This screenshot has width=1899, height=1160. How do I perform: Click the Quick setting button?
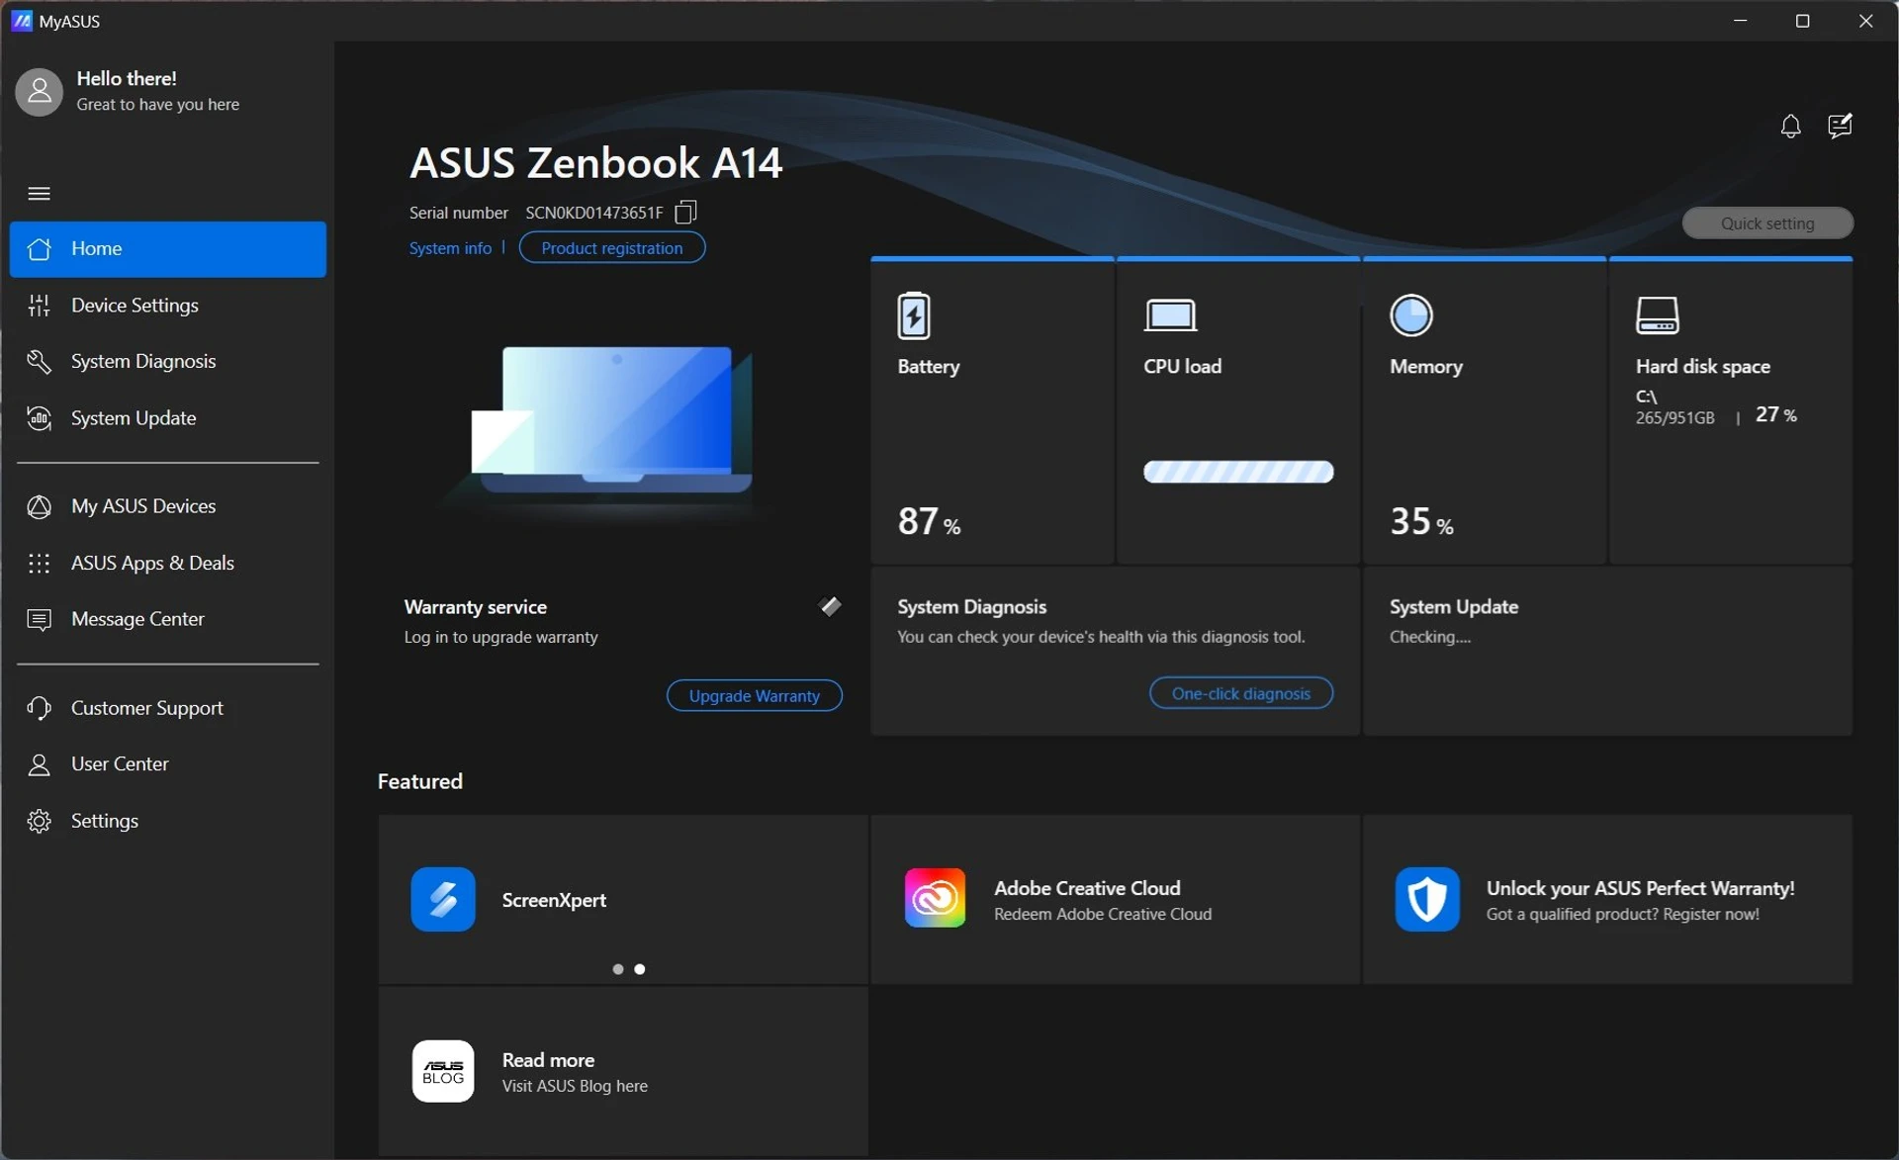1766,223
